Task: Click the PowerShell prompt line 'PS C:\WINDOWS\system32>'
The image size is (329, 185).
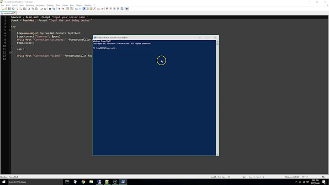Action: [x=105, y=48]
